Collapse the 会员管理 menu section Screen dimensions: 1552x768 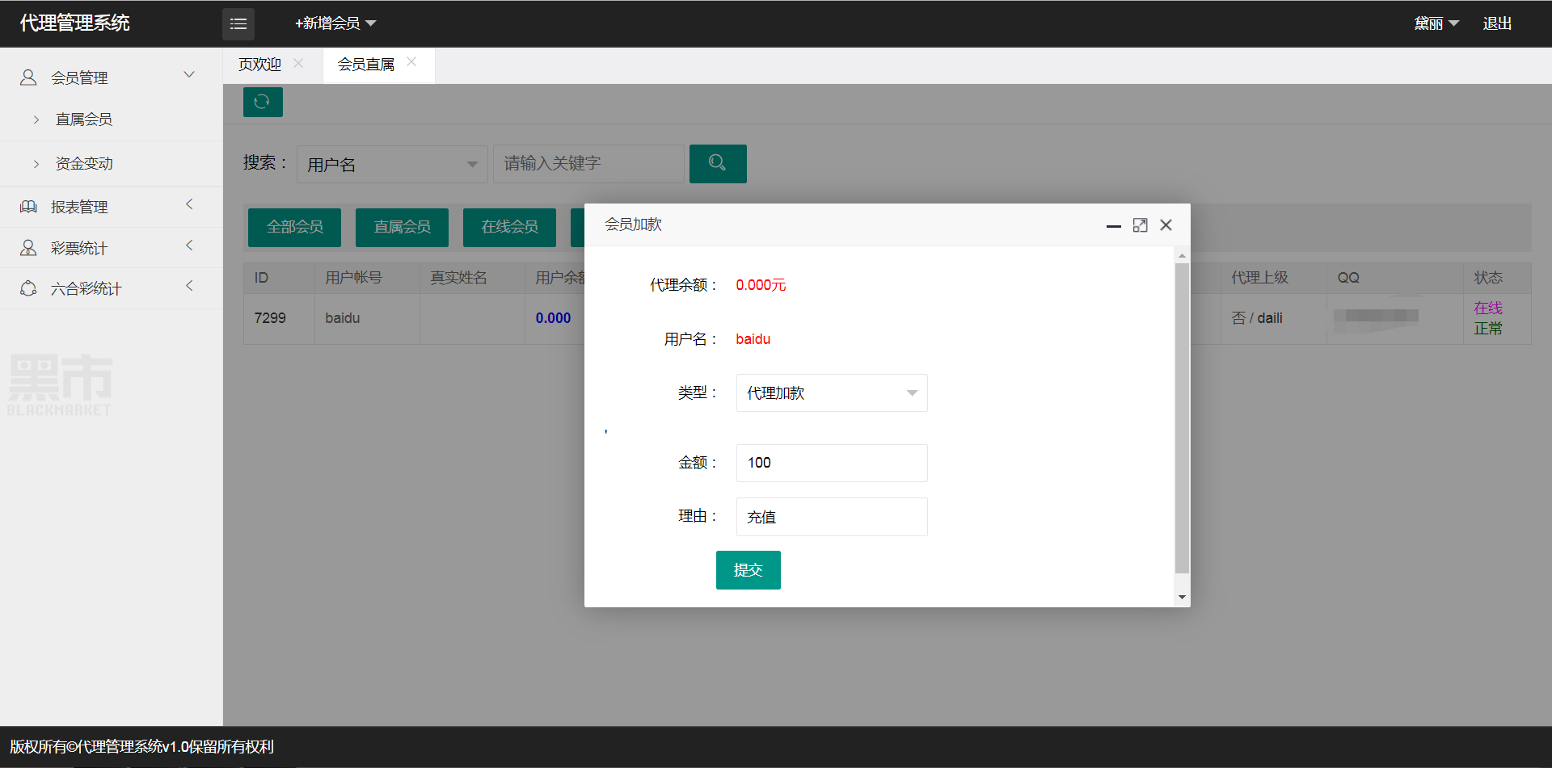189,75
